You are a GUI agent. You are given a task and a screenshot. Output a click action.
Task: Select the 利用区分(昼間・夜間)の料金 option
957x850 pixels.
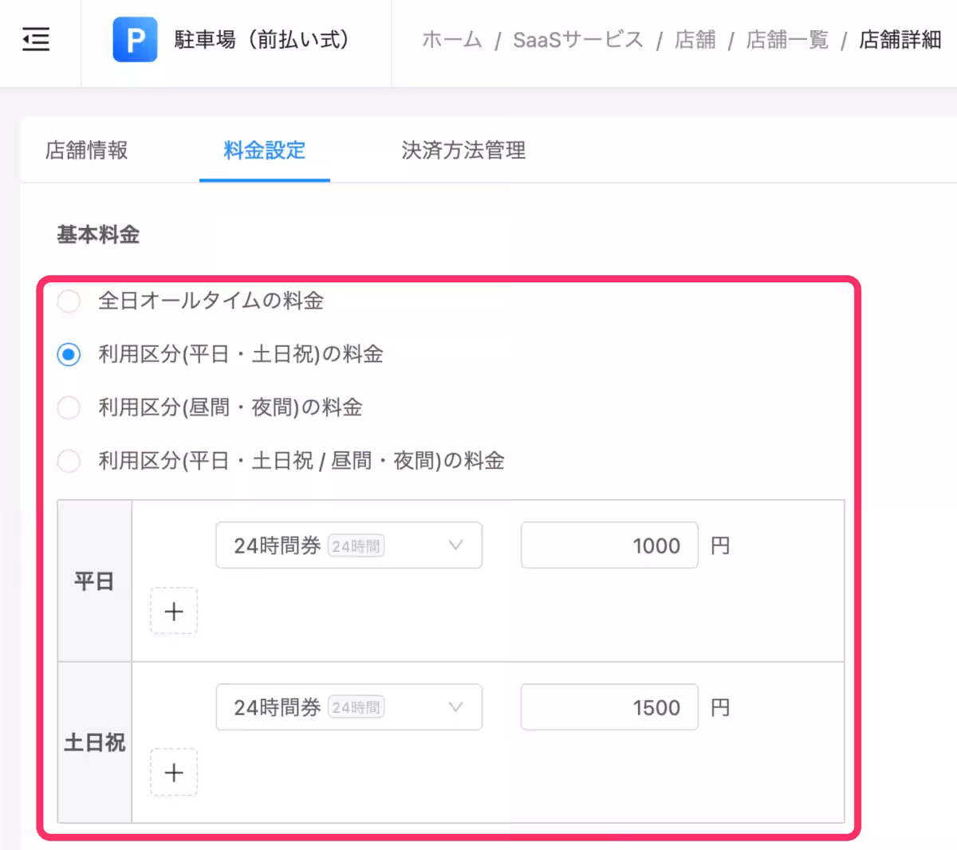pos(69,407)
